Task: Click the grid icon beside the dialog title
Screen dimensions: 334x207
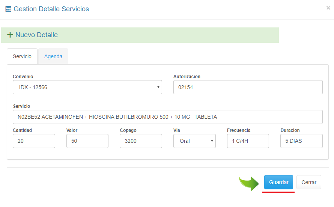Action: click(8, 9)
